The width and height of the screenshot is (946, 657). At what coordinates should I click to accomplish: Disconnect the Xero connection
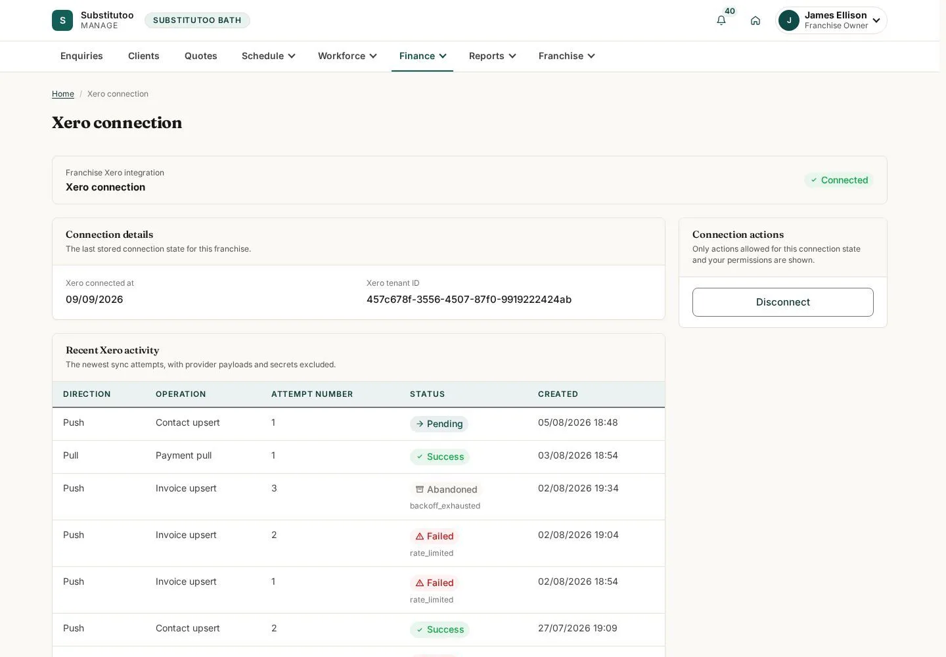tap(783, 302)
